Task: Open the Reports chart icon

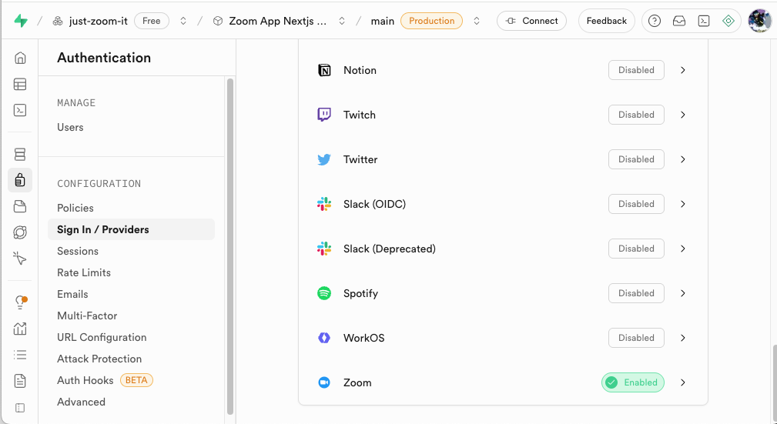Action: (x=20, y=329)
